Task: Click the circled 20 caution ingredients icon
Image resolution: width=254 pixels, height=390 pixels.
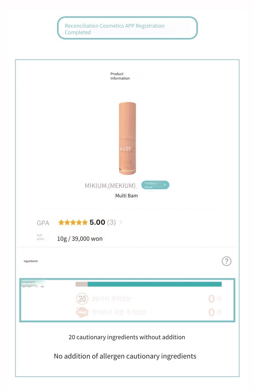Action: 82,299
